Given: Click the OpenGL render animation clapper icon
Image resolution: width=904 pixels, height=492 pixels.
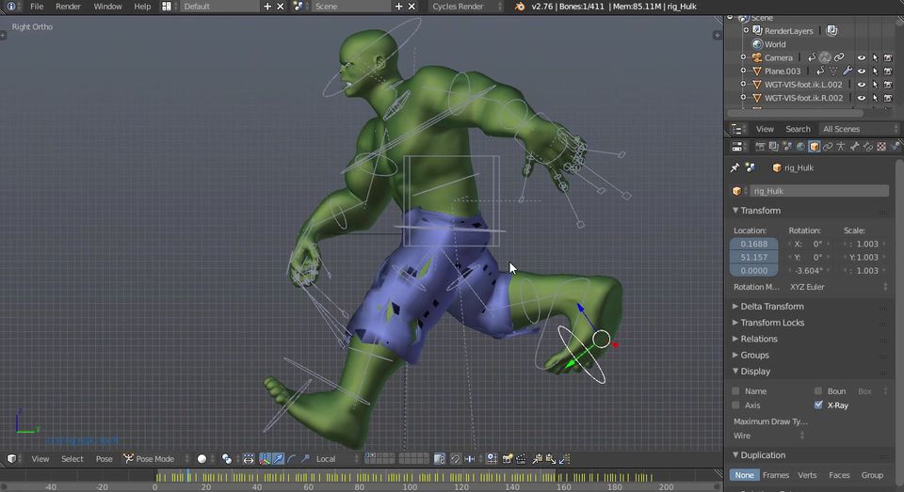Looking at the screenshot, I should coord(521,458).
